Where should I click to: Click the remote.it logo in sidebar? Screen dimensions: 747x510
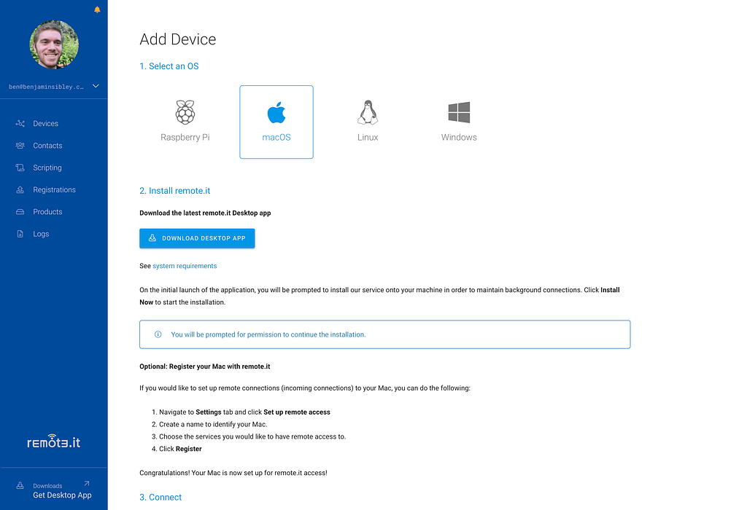point(53,442)
